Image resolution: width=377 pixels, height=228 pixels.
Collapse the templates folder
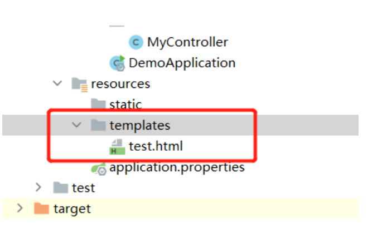coord(76,125)
